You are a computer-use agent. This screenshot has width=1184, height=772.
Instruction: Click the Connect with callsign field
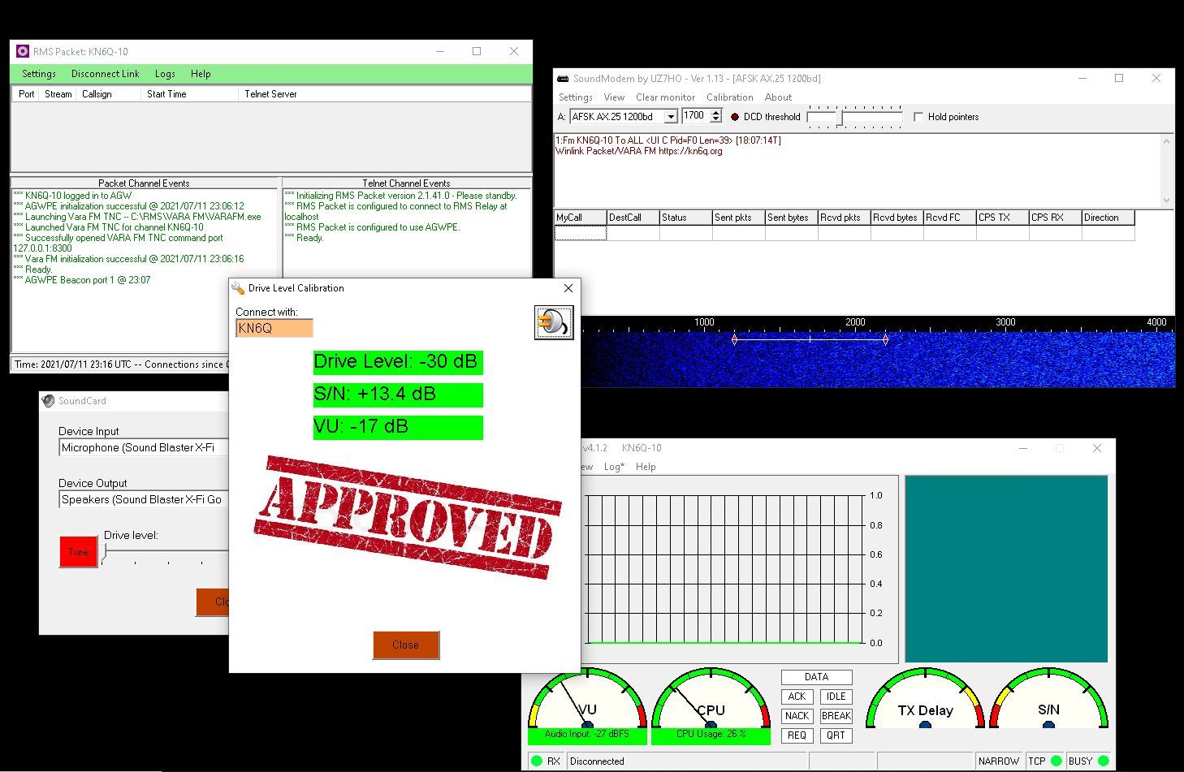pos(274,328)
